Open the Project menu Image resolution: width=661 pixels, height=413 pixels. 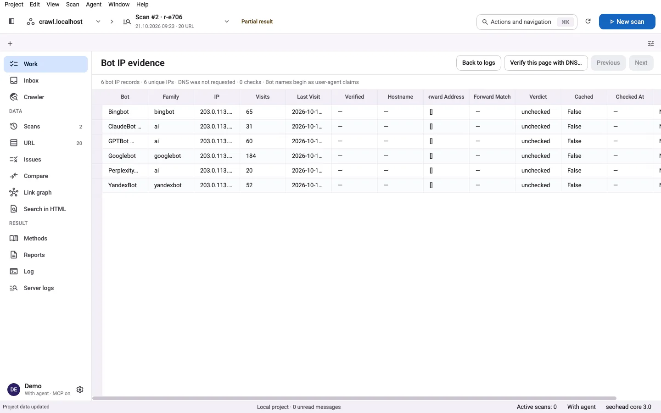(14, 4)
